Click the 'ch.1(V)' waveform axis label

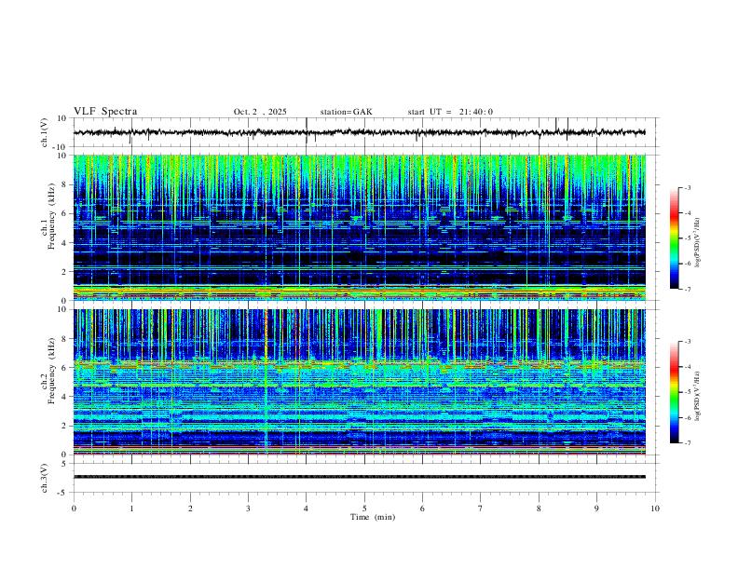(x=45, y=132)
